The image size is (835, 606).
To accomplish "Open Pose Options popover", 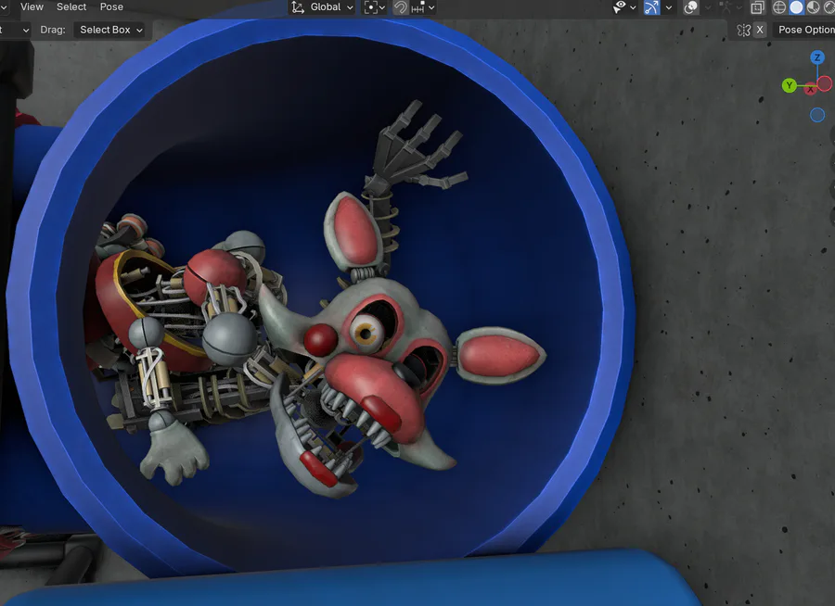I will pyautogui.click(x=805, y=30).
